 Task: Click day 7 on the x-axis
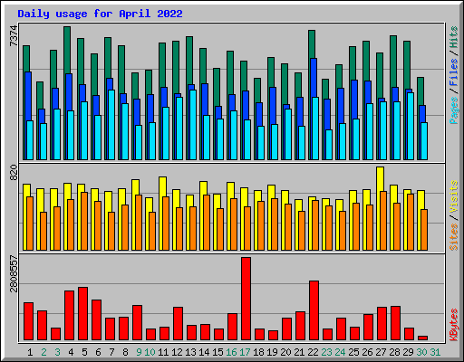111,352
